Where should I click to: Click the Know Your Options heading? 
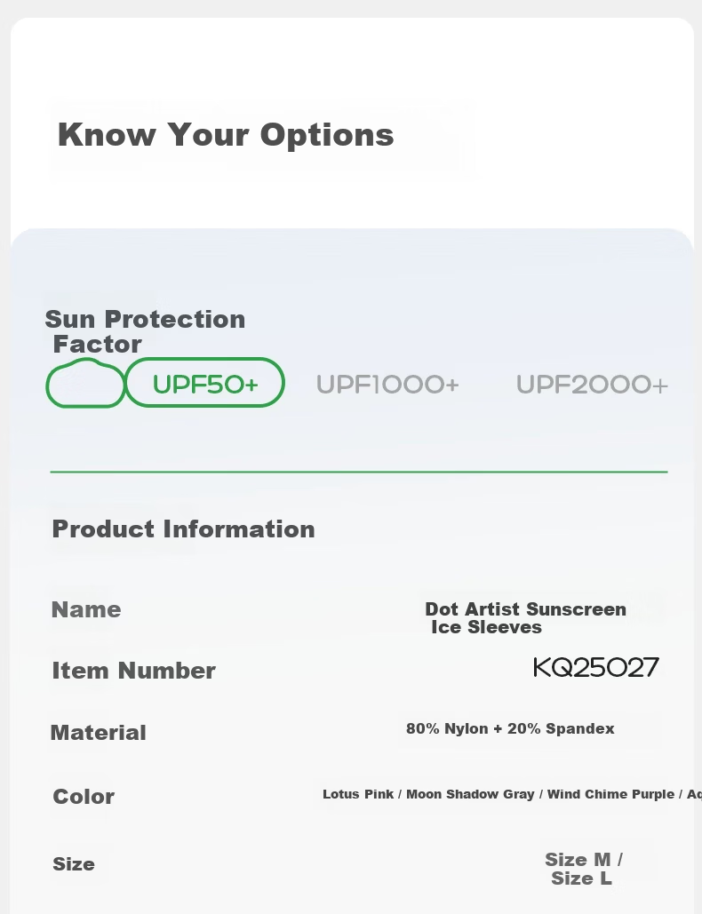coord(226,135)
